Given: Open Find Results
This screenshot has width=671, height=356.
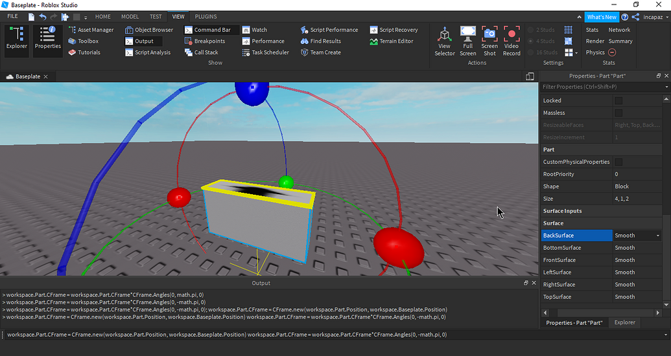Looking at the screenshot, I should (320, 41).
